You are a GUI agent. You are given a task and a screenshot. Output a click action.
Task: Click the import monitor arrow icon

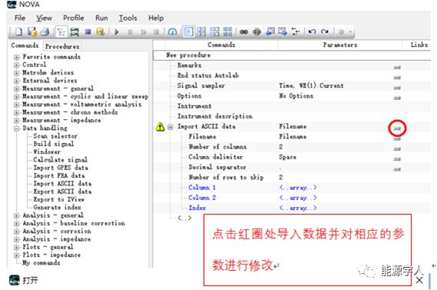(270, 32)
